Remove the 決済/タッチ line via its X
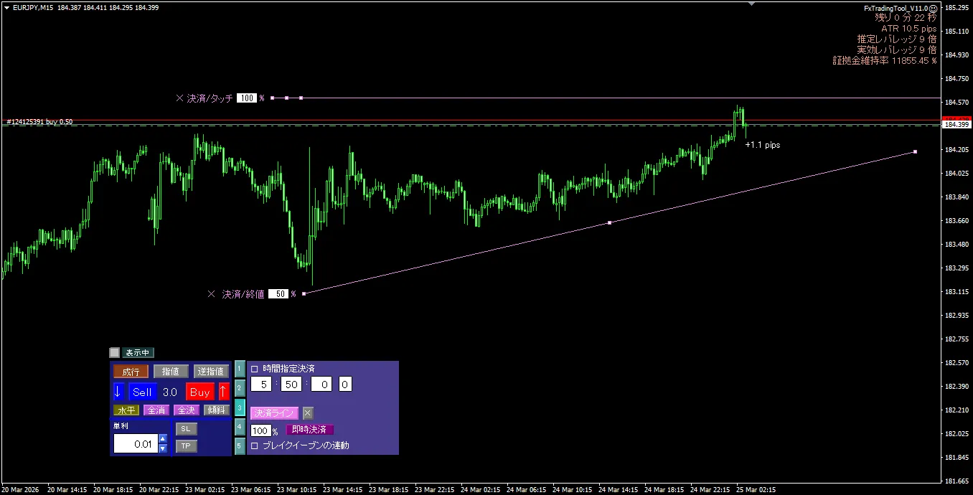973x495 pixels. point(179,98)
